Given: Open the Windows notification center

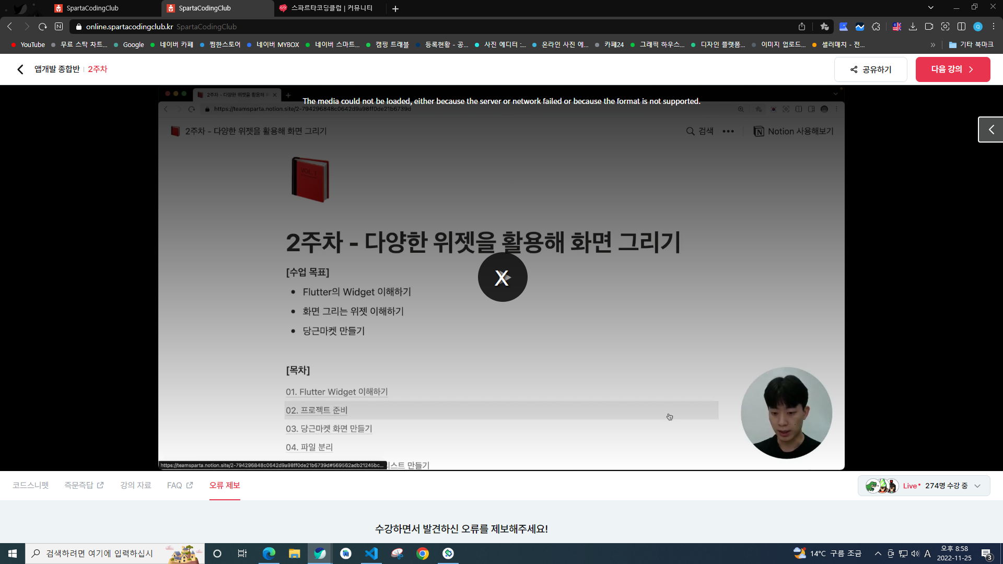Looking at the screenshot, I should click(987, 554).
